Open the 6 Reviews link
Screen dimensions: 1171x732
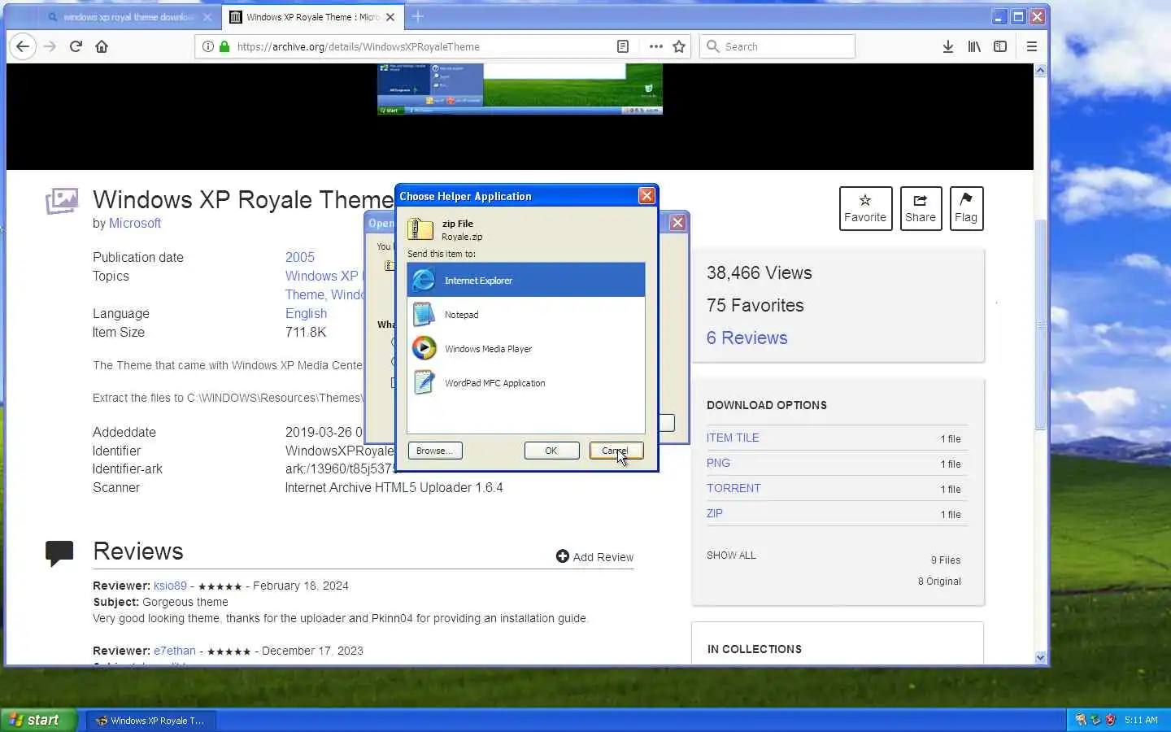click(747, 338)
